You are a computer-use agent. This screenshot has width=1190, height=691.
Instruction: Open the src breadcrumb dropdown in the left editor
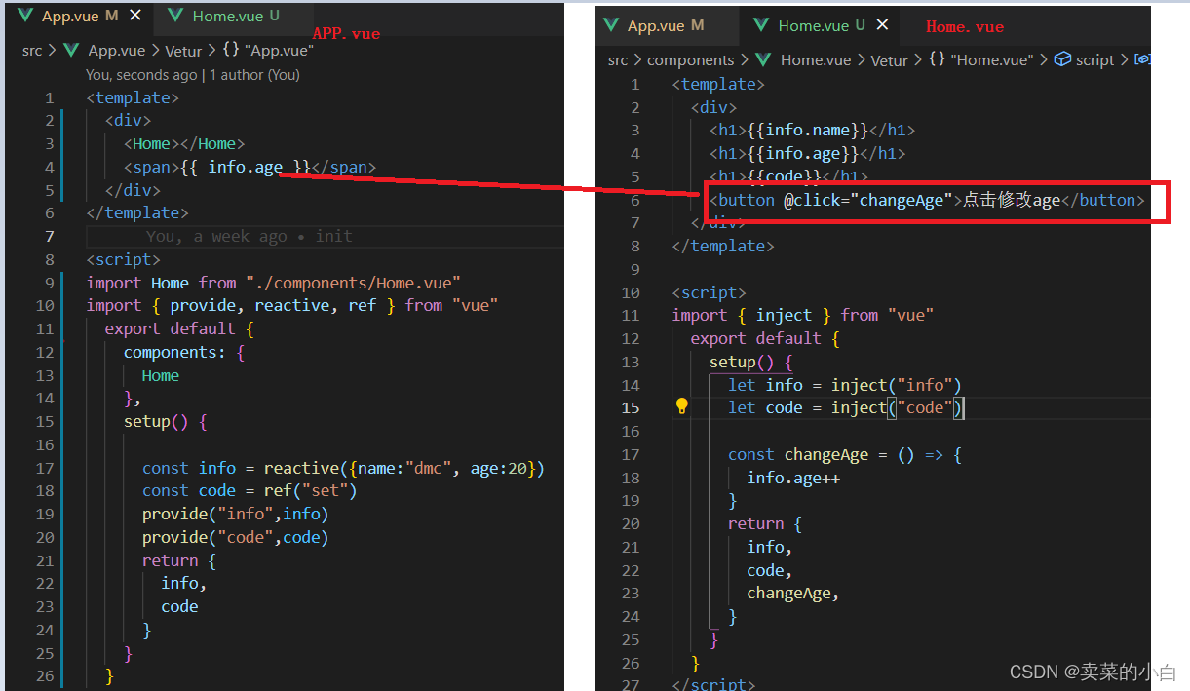tap(32, 50)
